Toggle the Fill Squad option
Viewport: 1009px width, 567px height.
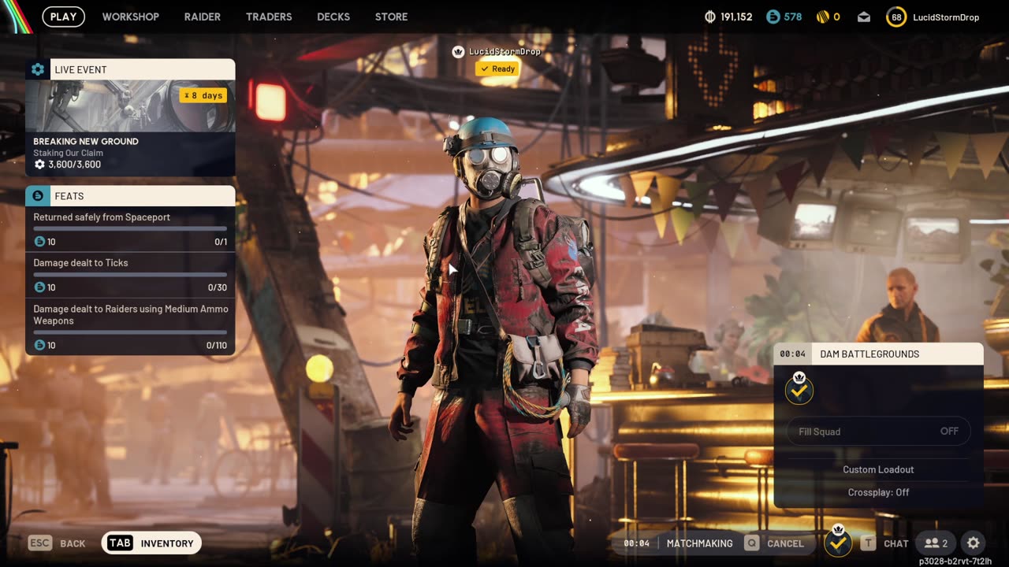coord(878,432)
